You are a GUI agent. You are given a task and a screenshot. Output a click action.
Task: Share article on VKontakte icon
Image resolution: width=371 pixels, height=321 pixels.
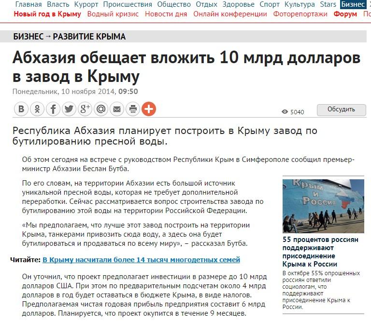pyautogui.click(x=21, y=109)
